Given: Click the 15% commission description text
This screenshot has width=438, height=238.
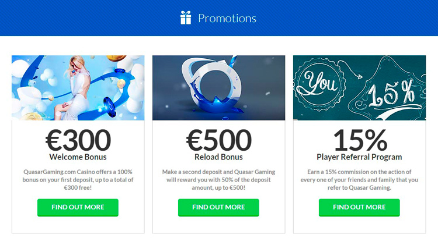Looking at the screenshot, I should 359,180.
